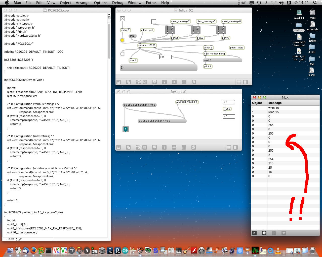Open presentation mode icon in felica_02 window
322x257 pixels.
point(155,82)
